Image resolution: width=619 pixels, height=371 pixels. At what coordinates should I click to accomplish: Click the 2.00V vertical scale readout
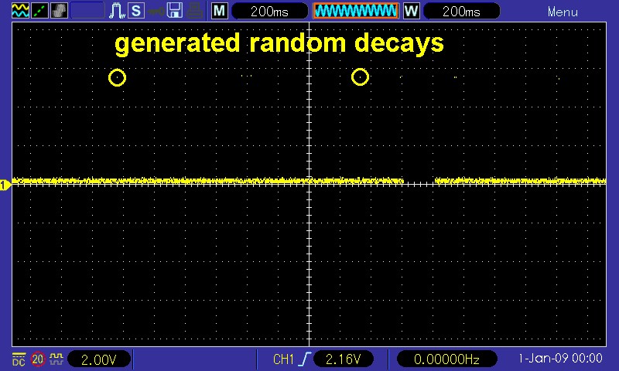(99, 359)
